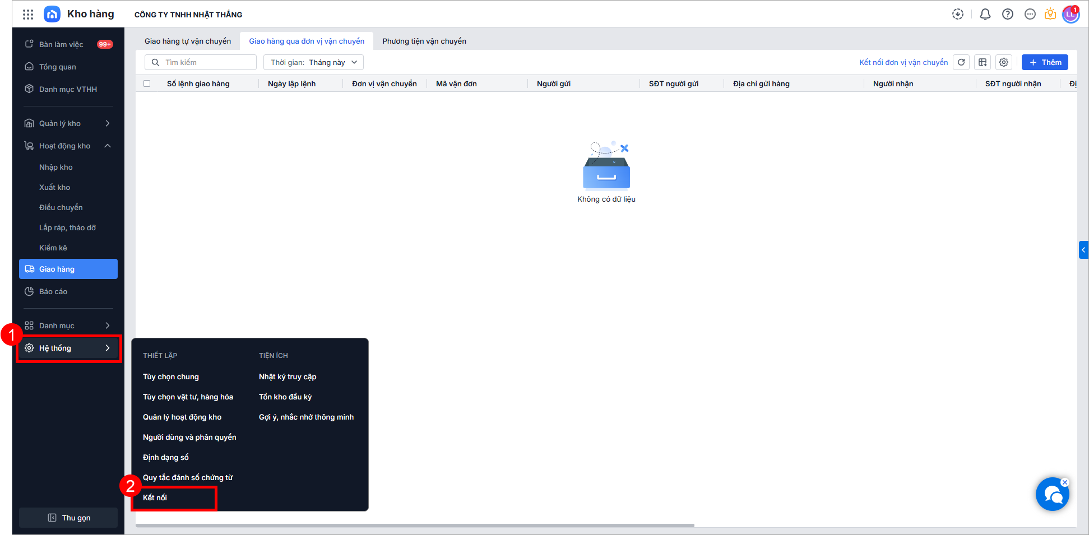Screen dimensions: 1089x535
Task: Click the Thêm button
Action: pos(1045,62)
